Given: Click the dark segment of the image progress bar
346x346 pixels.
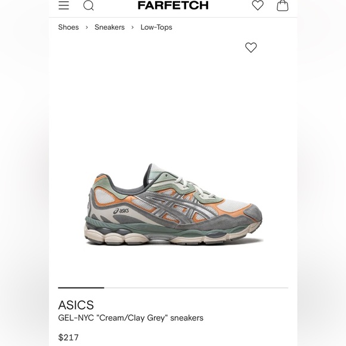Looking at the screenshot, I should click(81, 288).
